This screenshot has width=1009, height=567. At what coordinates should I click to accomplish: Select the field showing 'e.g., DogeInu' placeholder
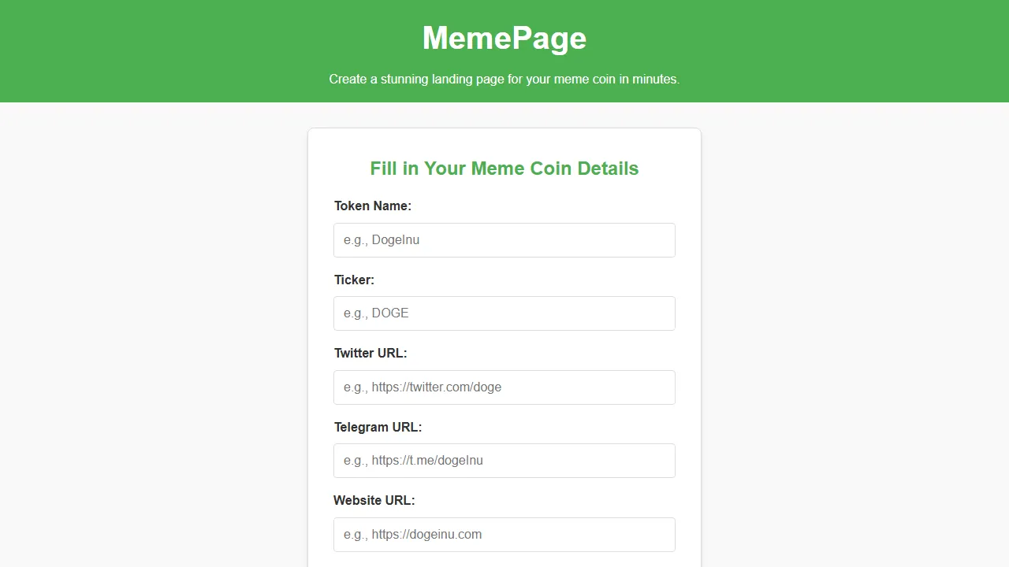[504, 240]
